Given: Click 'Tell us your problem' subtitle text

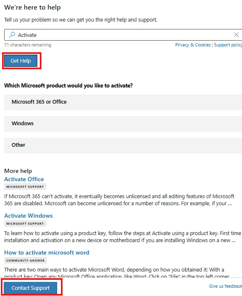Looking at the screenshot, I should [81, 20].
